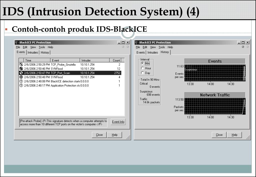Click the left window's second status indicator light
Viewport: 256px width, 177px height.
[128, 47]
